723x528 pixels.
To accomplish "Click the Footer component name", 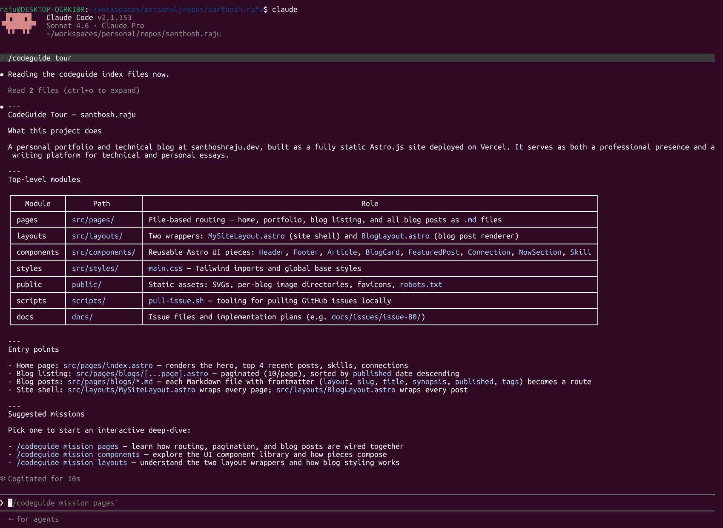I will coord(306,252).
